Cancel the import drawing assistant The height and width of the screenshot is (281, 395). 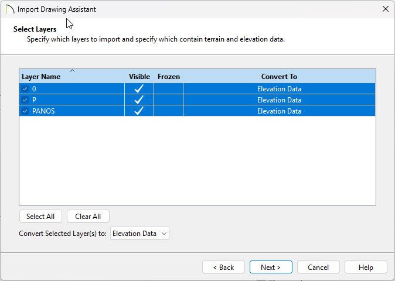tap(318, 267)
